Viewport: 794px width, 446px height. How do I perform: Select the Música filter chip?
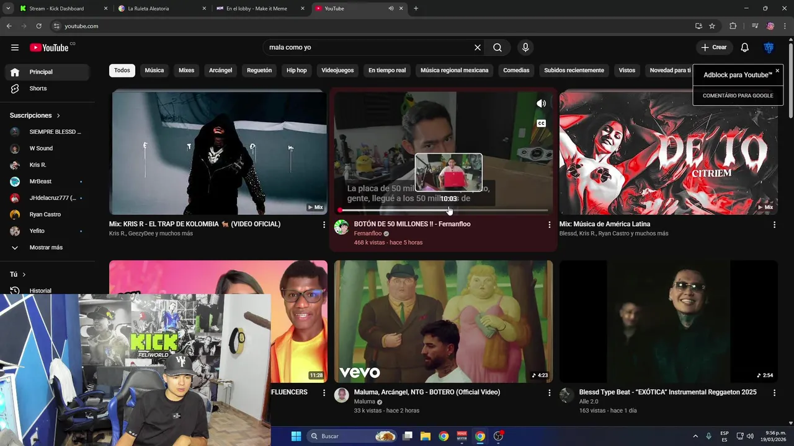(x=154, y=71)
